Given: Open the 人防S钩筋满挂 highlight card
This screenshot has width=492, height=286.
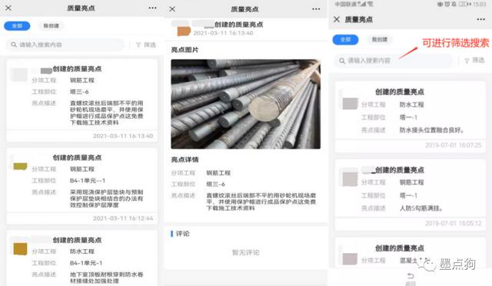Looking at the screenshot, I should pos(410,195).
